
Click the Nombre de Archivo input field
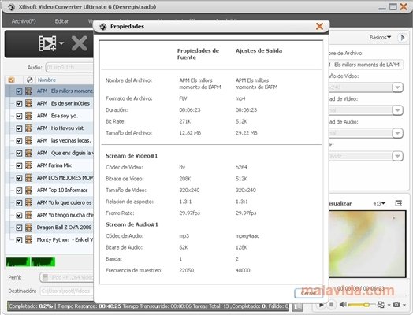click(366, 65)
